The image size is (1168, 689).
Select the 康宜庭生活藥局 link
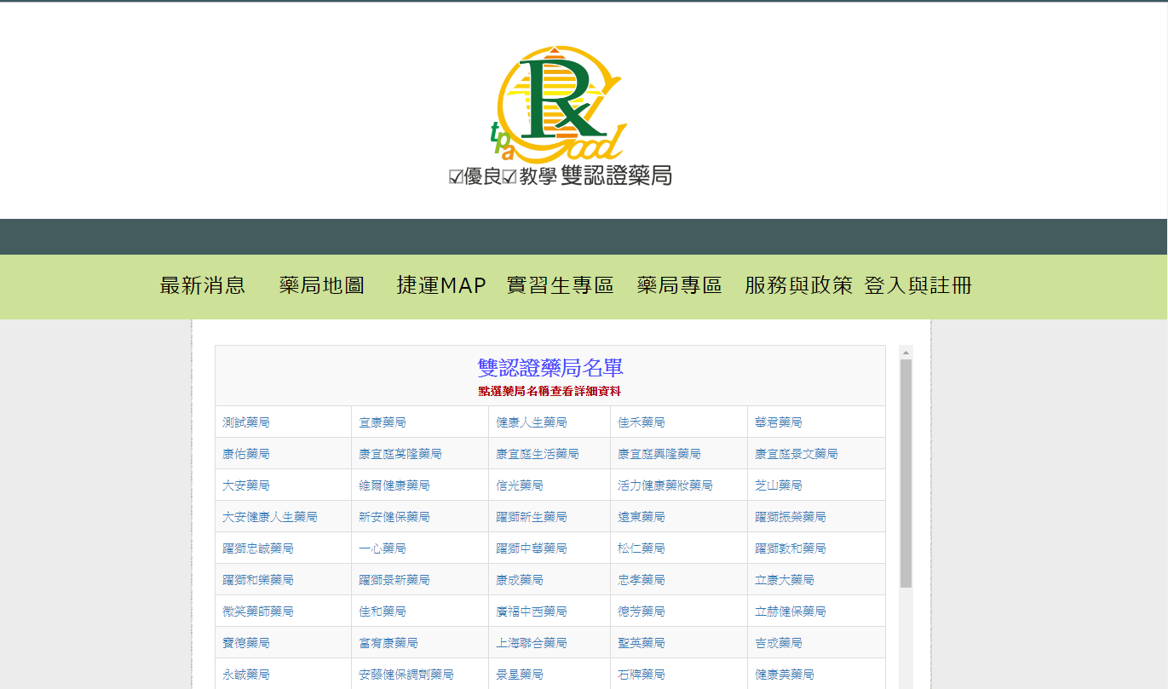(538, 454)
